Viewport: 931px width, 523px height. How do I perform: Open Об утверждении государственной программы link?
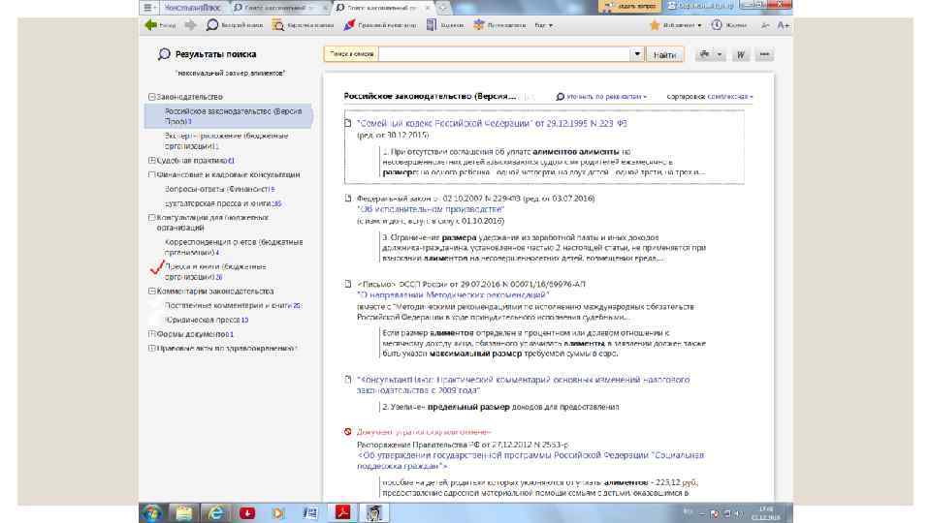click(x=530, y=461)
